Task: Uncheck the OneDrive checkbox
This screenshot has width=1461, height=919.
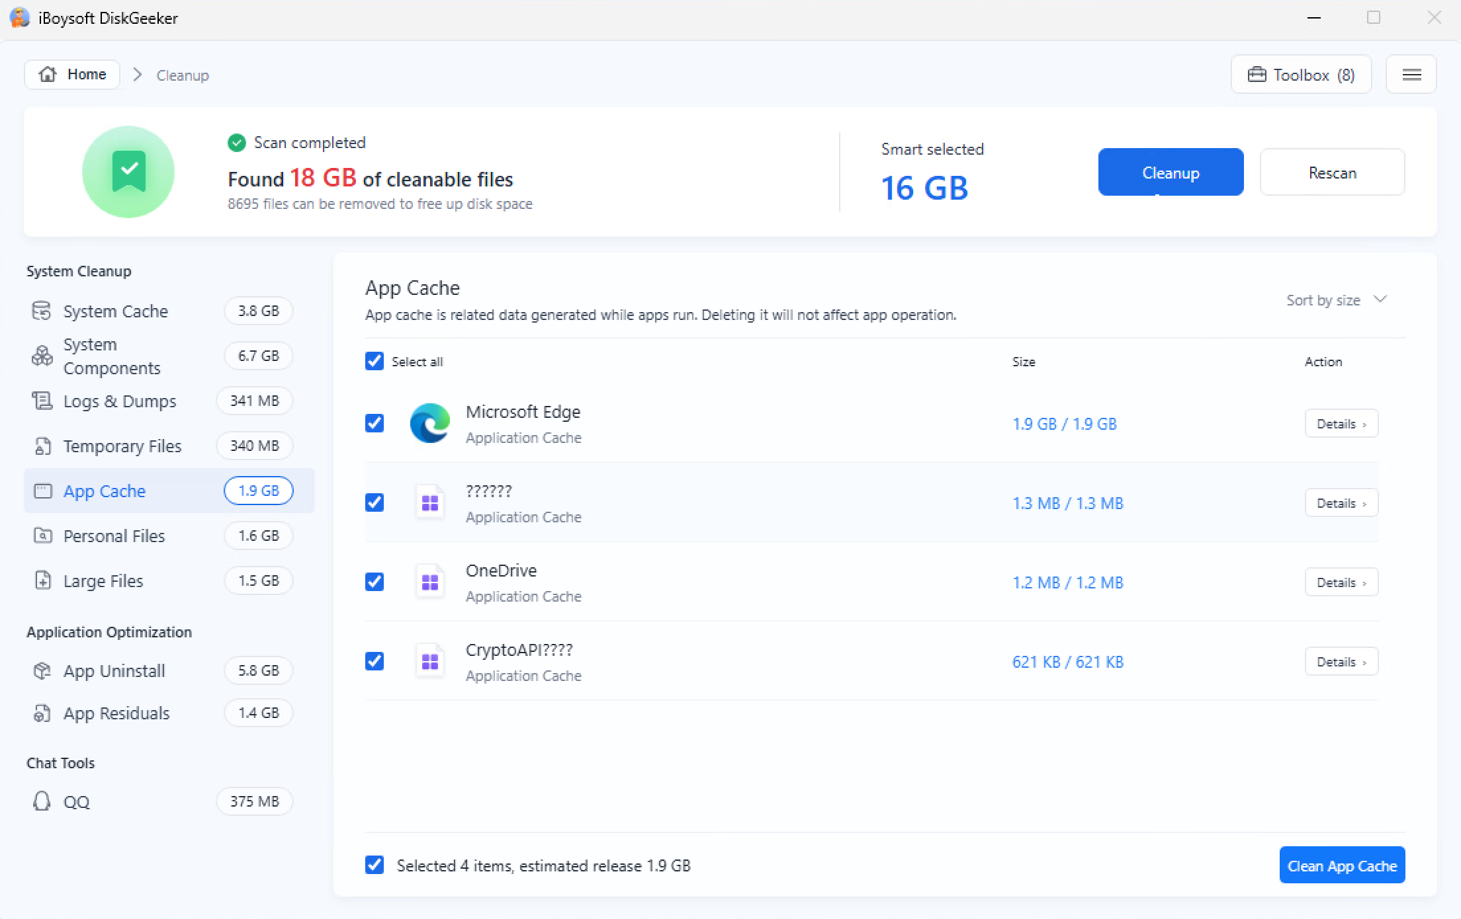Action: pos(375,582)
